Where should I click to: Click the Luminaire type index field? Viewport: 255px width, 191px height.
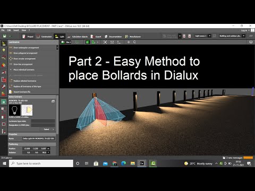coord(43,121)
